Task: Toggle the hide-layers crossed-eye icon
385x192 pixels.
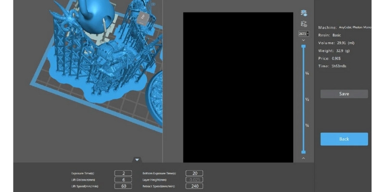Action: point(304,24)
